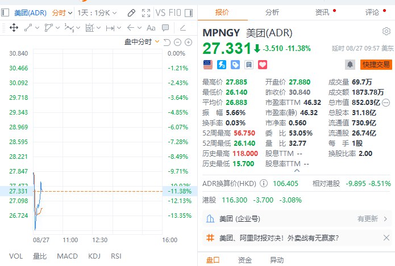Select the rectangle measurement drawing tool
This screenshot has height=266, width=395.
[89, 28]
